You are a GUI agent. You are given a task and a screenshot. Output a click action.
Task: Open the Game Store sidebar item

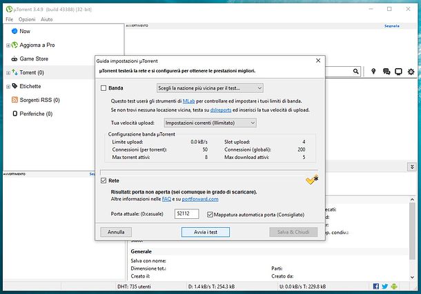coord(33,59)
